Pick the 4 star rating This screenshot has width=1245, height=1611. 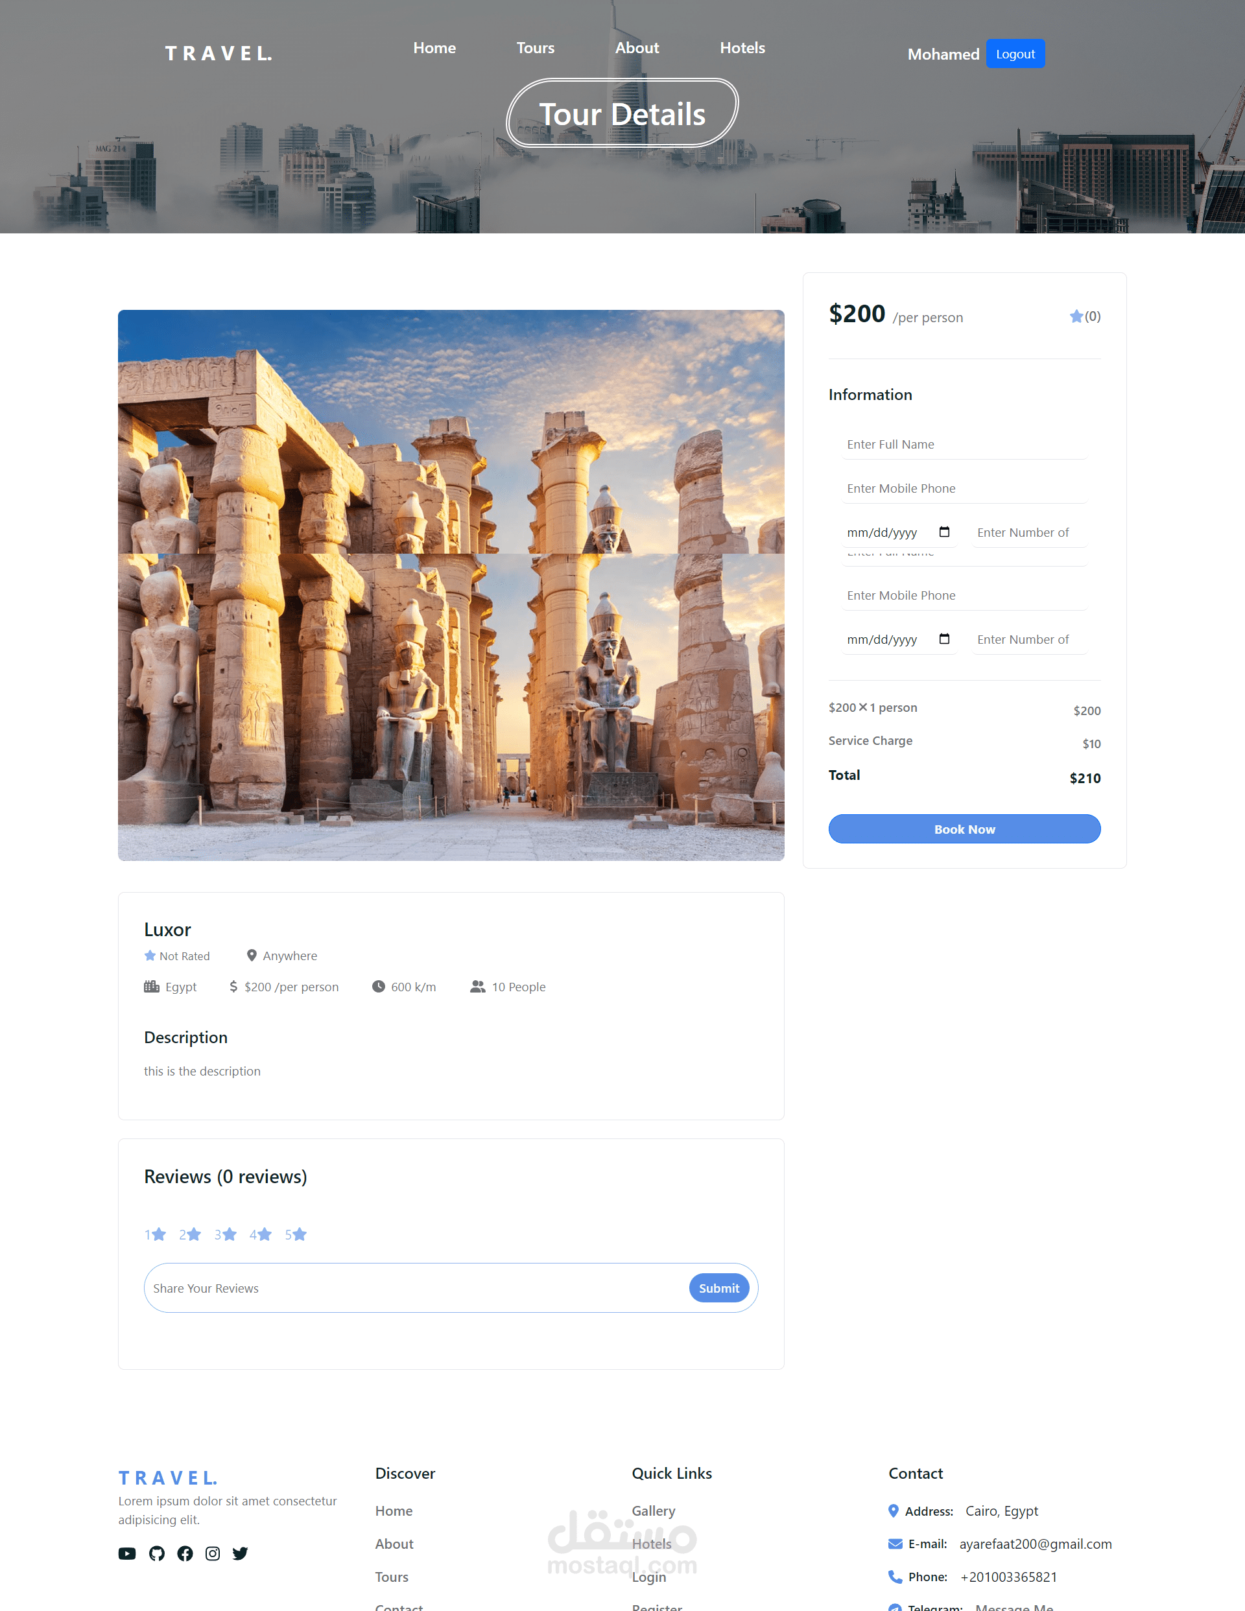point(261,1234)
